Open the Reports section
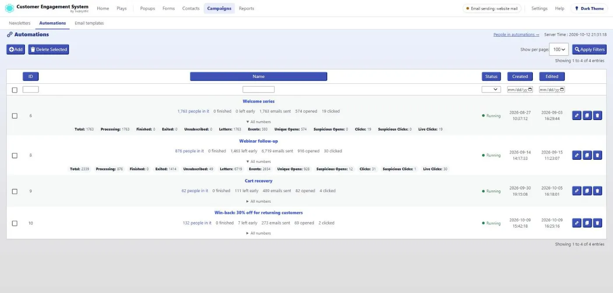This screenshot has width=613, height=293. pyautogui.click(x=247, y=8)
